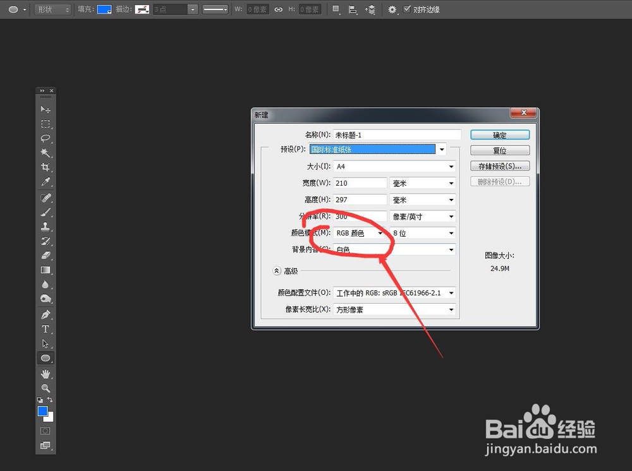632x471 pixels.
Task: Select the Move tool
Action: pyautogui.click(x=46, y=109)
